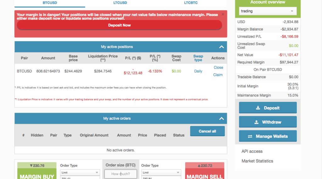This screenshot has height=179, width=322.
Task: Click the No active orders. message
Action: [120, 150]
